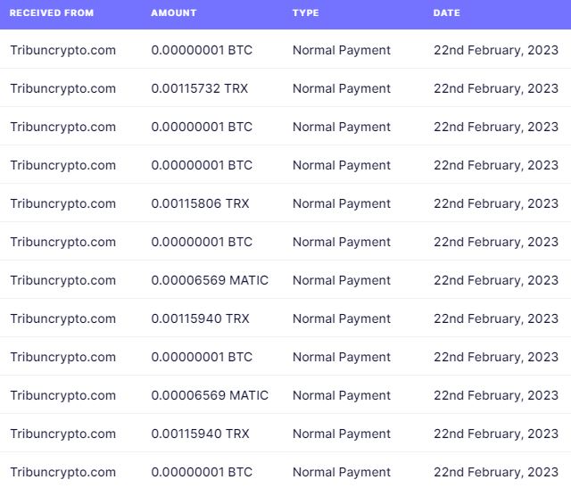Click Normal Payment in the first row
The width and height of the screenshot is (571, 488).
tap(342, 50)
